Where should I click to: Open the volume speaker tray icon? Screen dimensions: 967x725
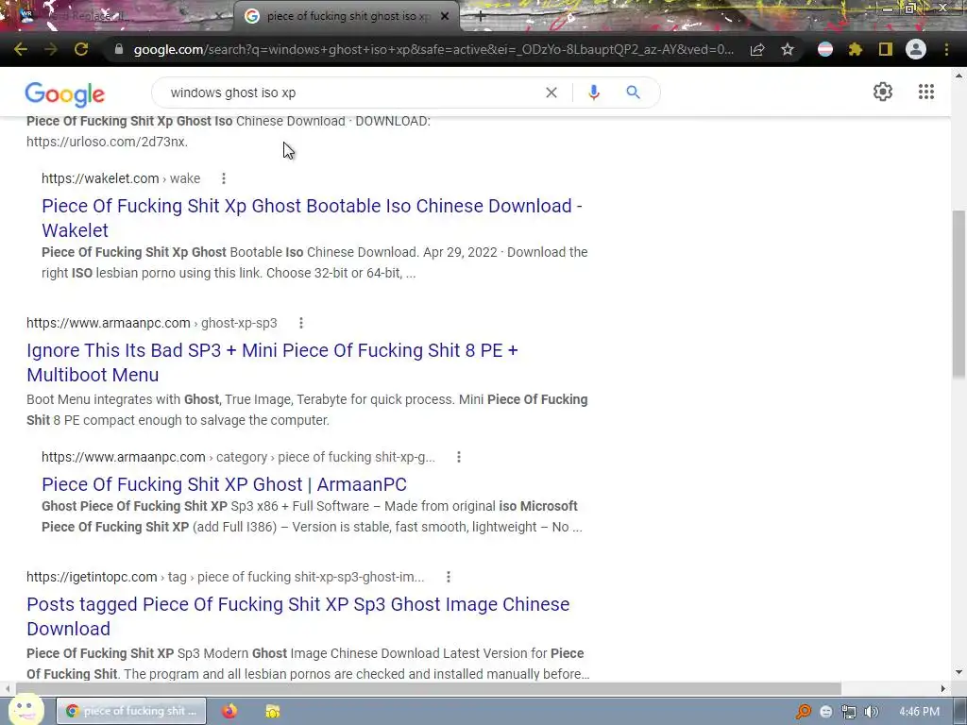(871, 712)
